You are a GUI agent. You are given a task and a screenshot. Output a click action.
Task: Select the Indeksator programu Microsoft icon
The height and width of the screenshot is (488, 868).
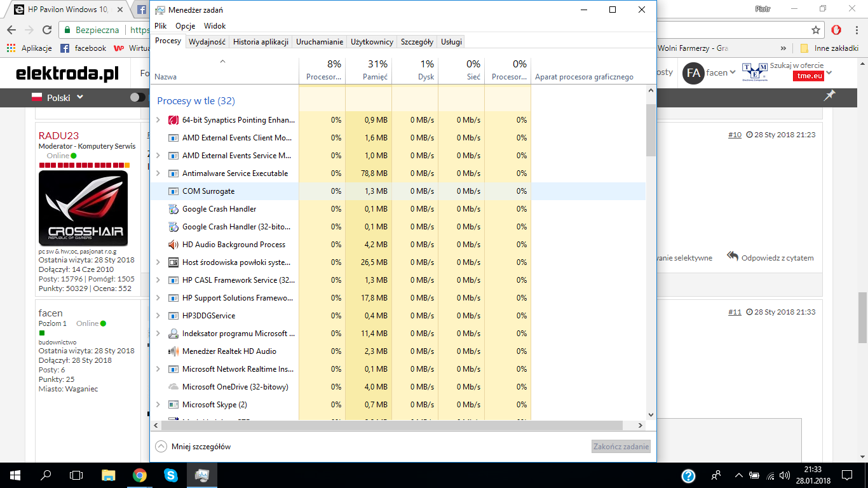[173, 334]
